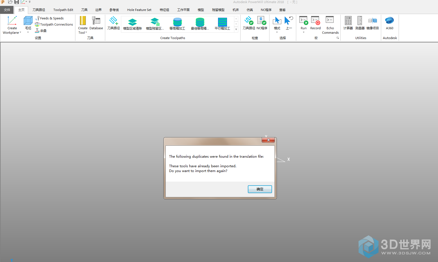The width and height of the screenshot is (438, 262).
Task: Select the 平行精加工 toolpath strategy
Action: [x=223, y=24]
